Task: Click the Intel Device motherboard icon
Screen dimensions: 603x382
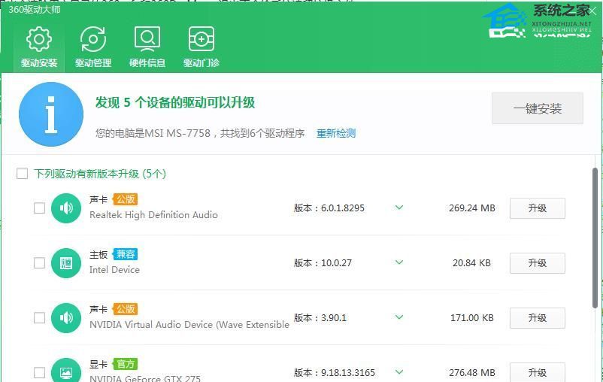Action: pyautogui.click(x=66, y=263)
